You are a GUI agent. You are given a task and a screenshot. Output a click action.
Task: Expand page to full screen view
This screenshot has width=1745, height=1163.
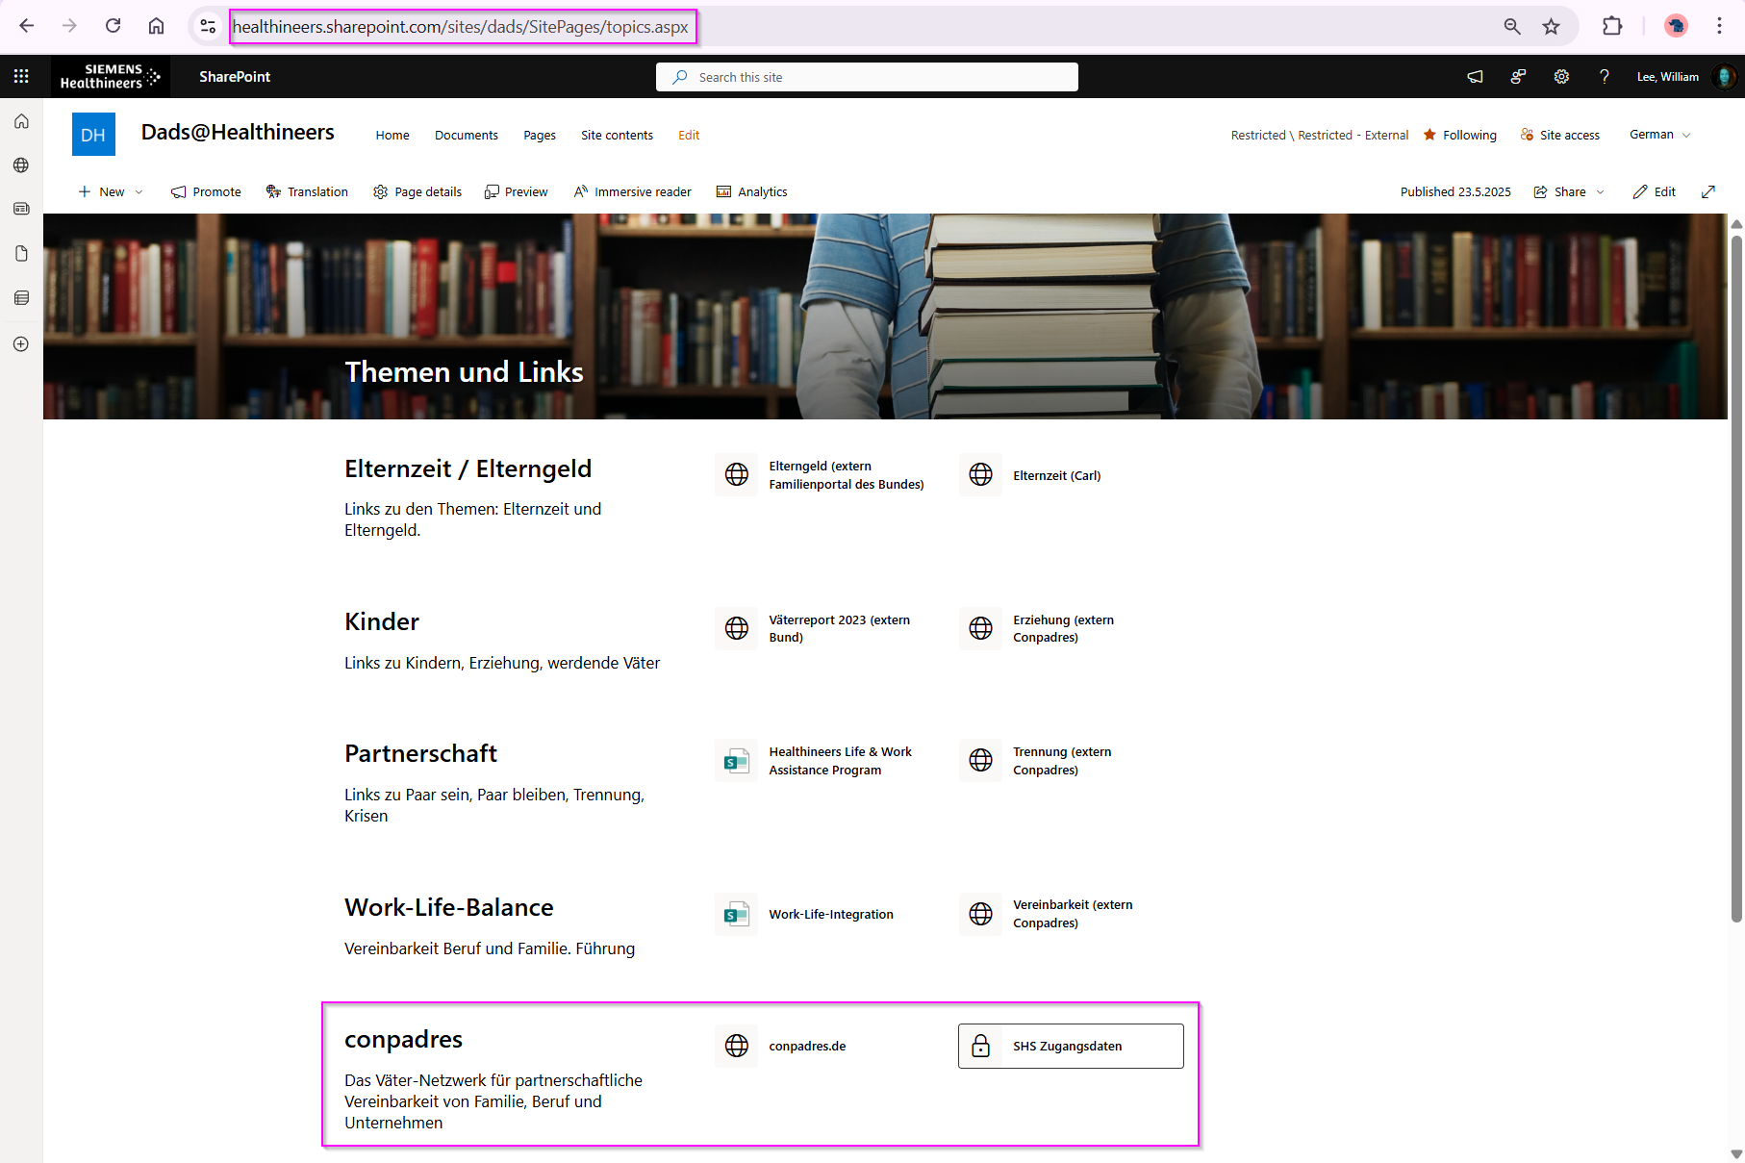point(1708,192)
